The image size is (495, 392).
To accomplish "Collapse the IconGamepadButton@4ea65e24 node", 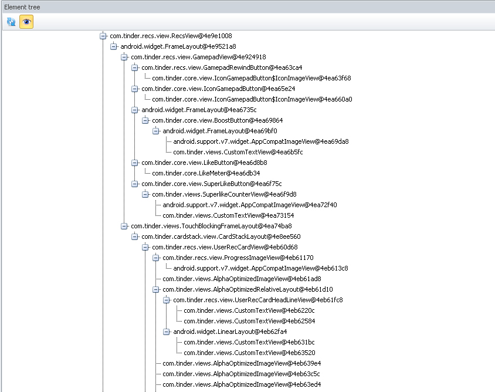I will (x=135, y=89).
